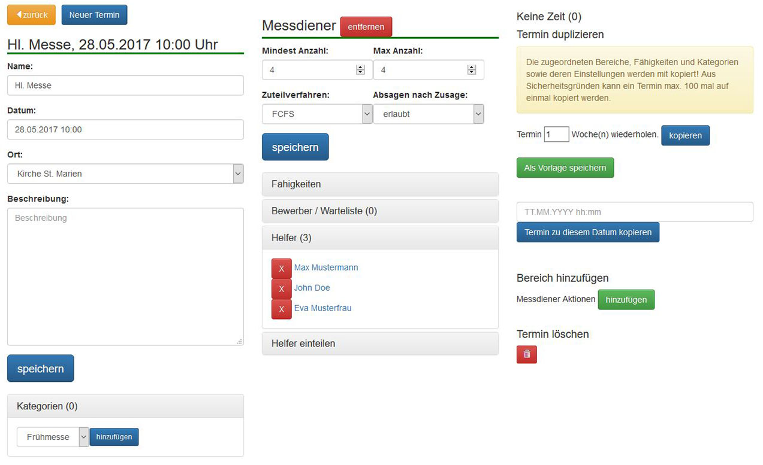The width and height of the screenshot is (763, 465).
Task: Collapse the Helfer (3) panel header
Action: coord(380,238)
